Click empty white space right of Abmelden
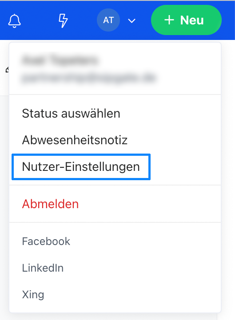235x320 pixels. click(x=149, y=204)
